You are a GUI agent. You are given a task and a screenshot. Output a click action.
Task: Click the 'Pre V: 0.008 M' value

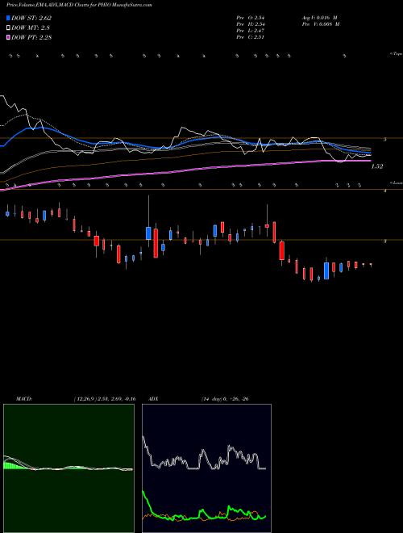tap(321, 24)
